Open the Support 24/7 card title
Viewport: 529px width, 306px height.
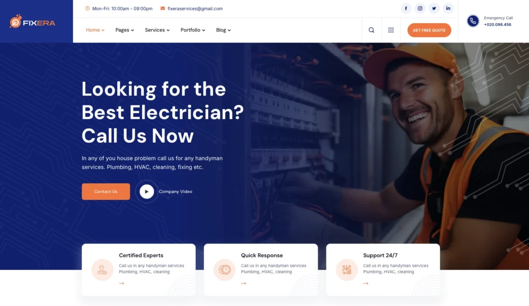[x=380, y=255]
